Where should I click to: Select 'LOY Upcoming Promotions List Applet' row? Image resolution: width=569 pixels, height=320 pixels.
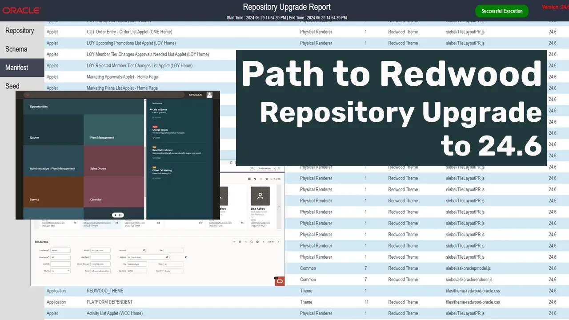tap(307, 43)
